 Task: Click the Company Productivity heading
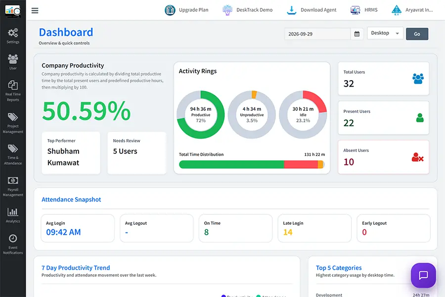(73, 65)
